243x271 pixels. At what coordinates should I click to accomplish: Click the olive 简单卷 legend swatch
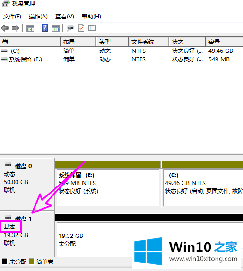click(32, 262)
